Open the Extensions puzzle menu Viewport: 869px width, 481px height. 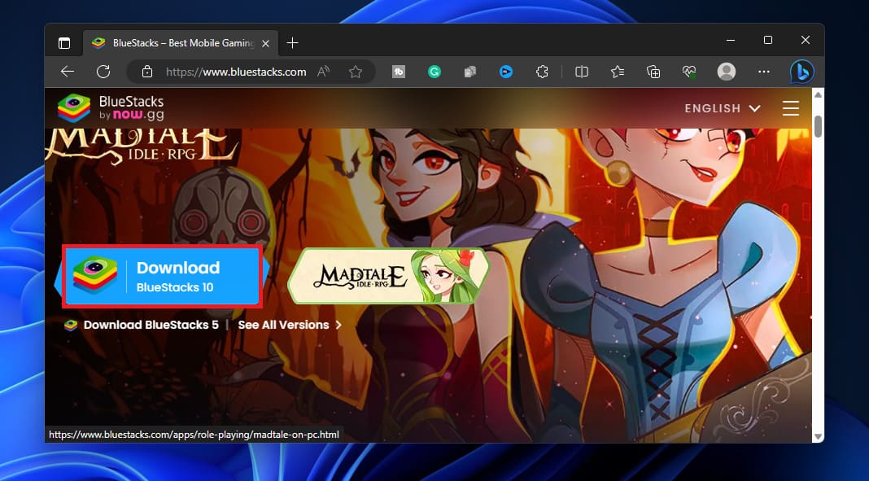542,72
